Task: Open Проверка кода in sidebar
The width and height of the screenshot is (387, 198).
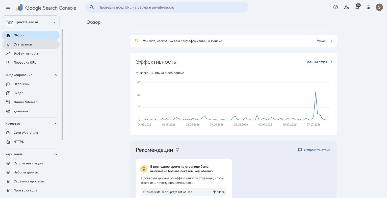Action: pyautogui.click(x=31, y=190)
